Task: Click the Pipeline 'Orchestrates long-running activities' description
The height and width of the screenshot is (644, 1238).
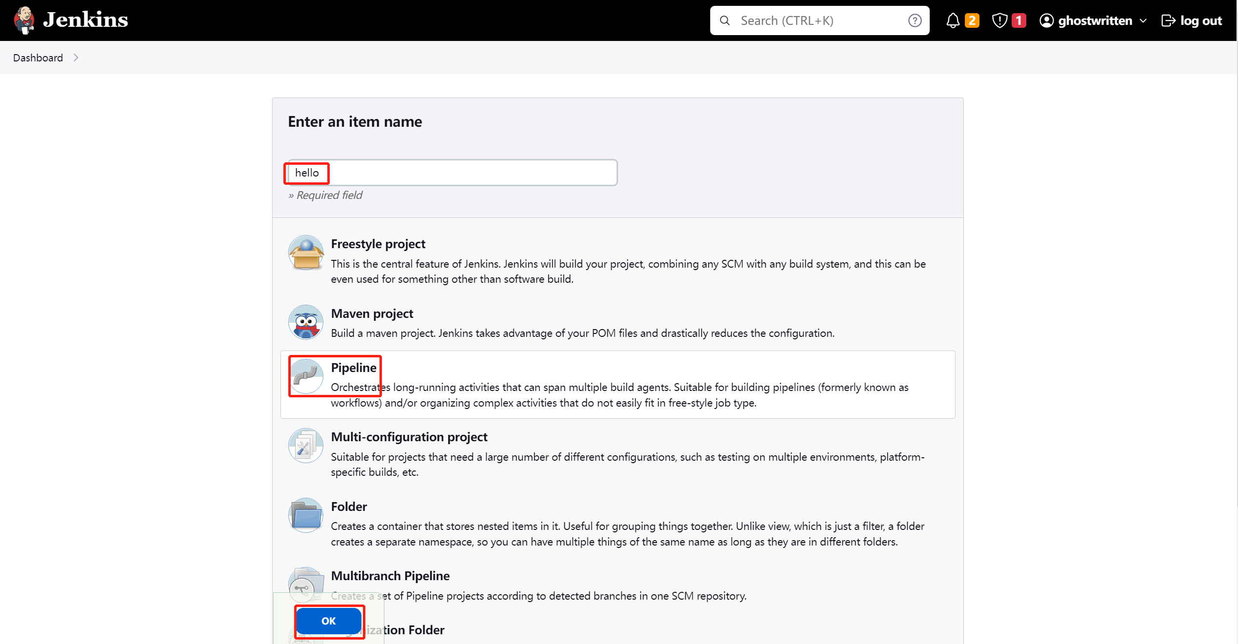Action: click(619, 395)
